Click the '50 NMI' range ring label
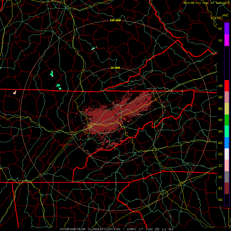 click(x=115, y=68)
